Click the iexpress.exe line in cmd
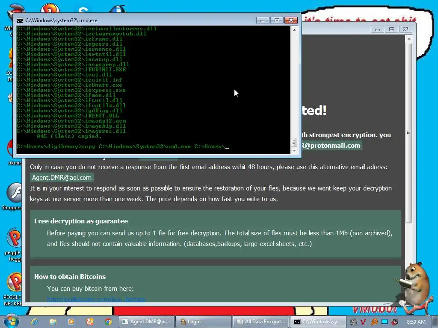Viewport: 438px width, 328px height. pyautogui.click(x=71, y=90)
